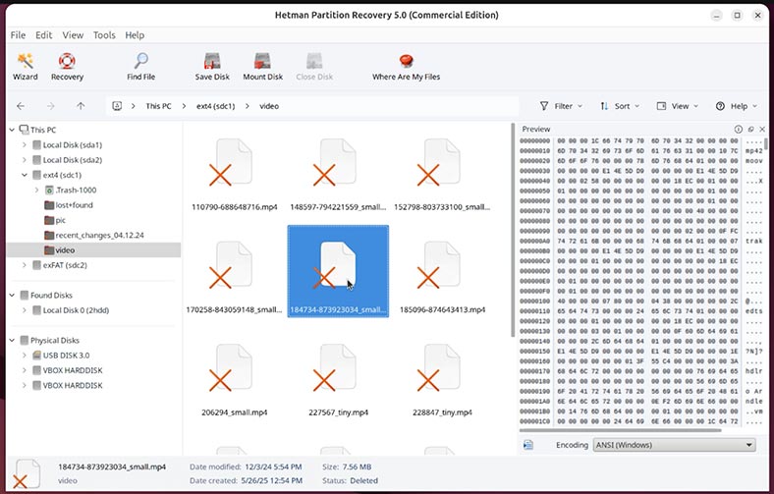Screen dimensions: 774x494
Task: Detach the Preview panel
Action: (x=750, y=130)
